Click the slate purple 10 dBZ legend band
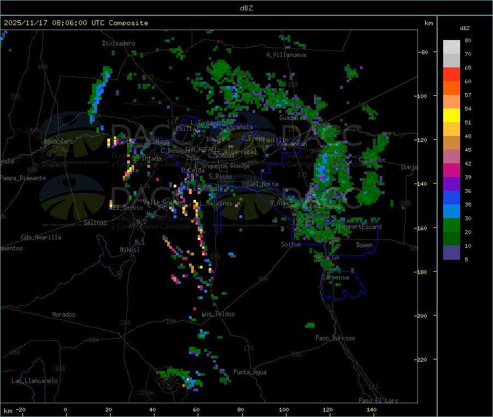 pos(451,253)
